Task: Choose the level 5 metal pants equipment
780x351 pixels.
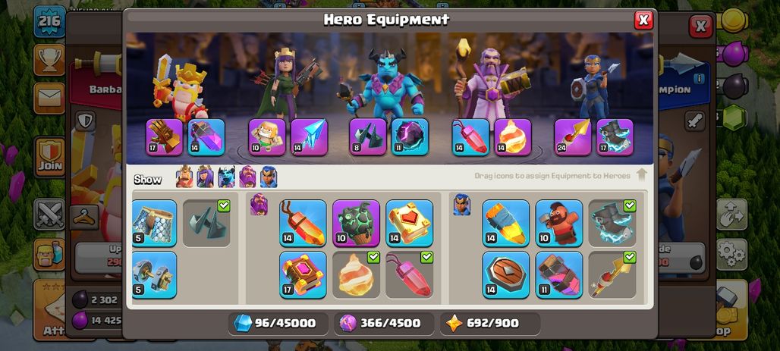Action: click(154, 223)
